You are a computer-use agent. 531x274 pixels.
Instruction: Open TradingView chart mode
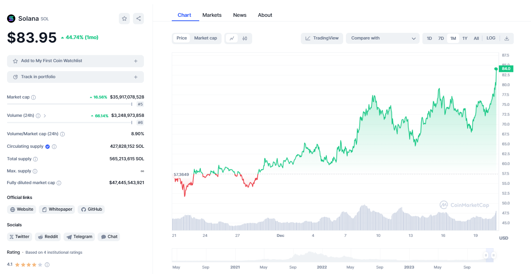tap(322, 38)
